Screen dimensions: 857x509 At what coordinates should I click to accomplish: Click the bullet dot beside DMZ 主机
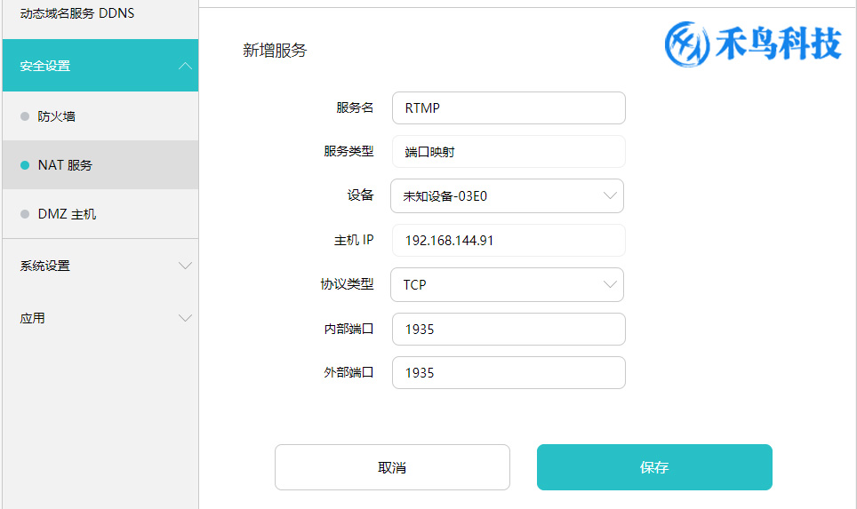(x=25, y=214)
